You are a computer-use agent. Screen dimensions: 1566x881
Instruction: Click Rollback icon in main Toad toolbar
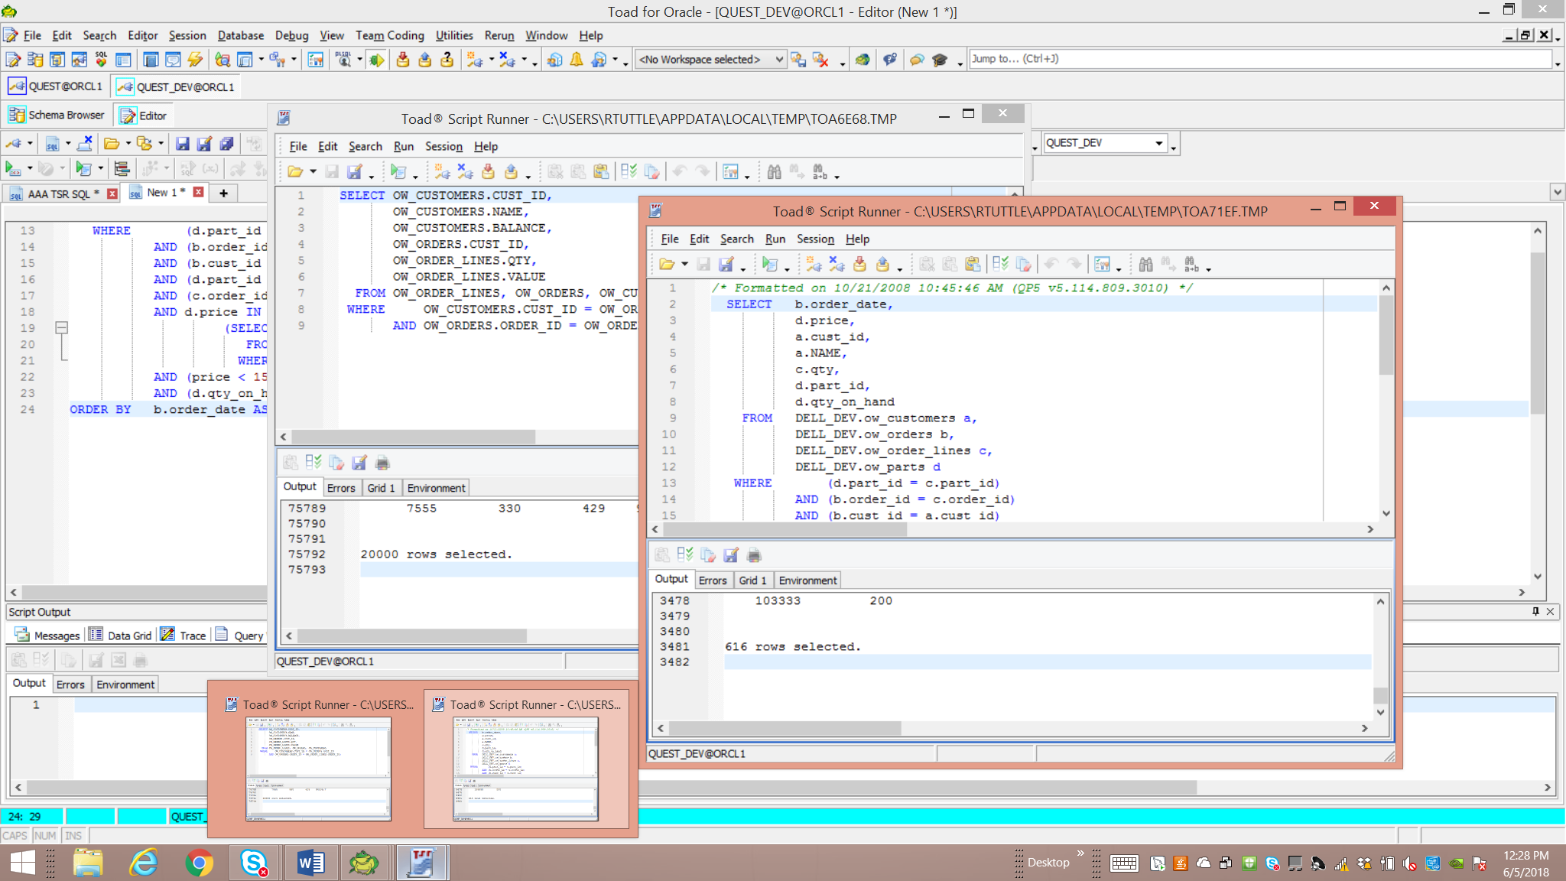[425, 60]
